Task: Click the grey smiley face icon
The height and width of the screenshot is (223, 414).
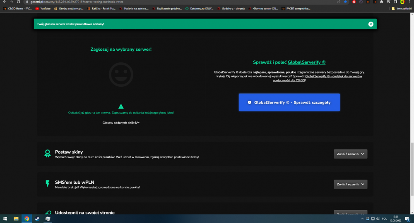Action: (121, 74)
